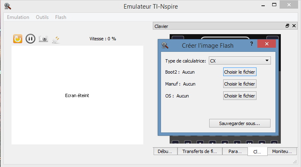Click the Vitesse : 0 % label
301x167 pixels.
point(103,39)
